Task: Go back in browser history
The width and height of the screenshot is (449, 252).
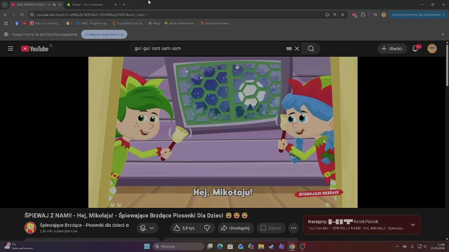Action: coord(5,15)
